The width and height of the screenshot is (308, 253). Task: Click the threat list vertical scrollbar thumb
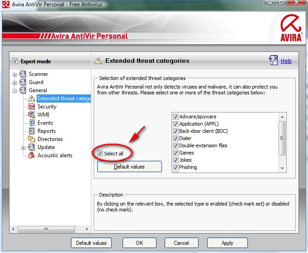click(282, 138)
